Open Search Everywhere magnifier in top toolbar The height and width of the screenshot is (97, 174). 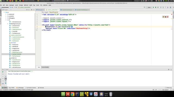point(173,7)
